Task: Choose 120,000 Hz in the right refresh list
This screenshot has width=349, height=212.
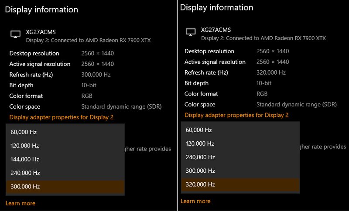Action: point(200,144)
